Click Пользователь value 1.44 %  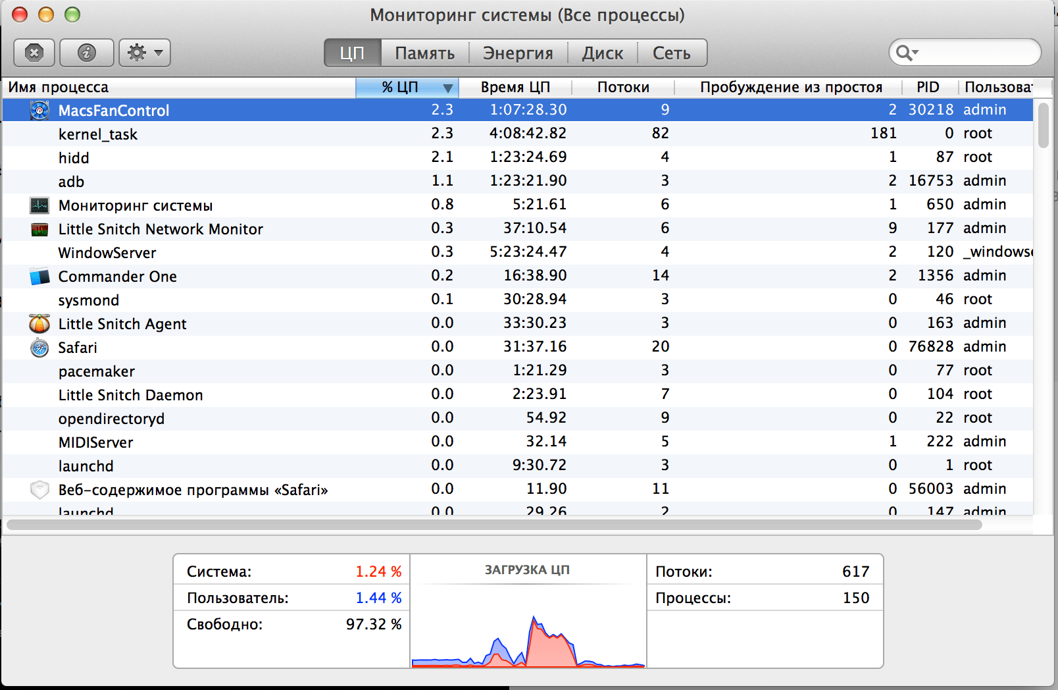click(x=378, y=598)
